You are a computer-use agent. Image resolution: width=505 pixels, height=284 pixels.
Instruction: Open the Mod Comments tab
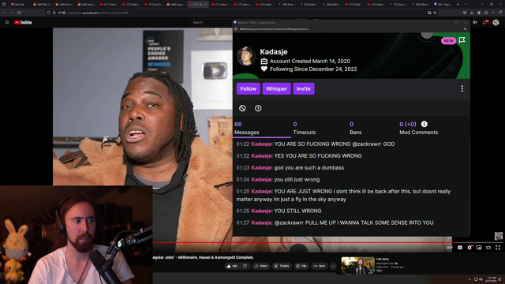418,128
